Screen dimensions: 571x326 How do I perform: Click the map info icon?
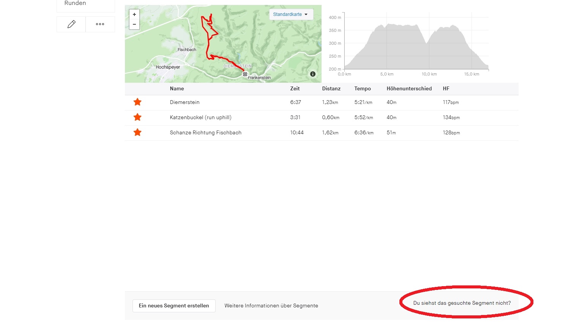tap(313, 74)
